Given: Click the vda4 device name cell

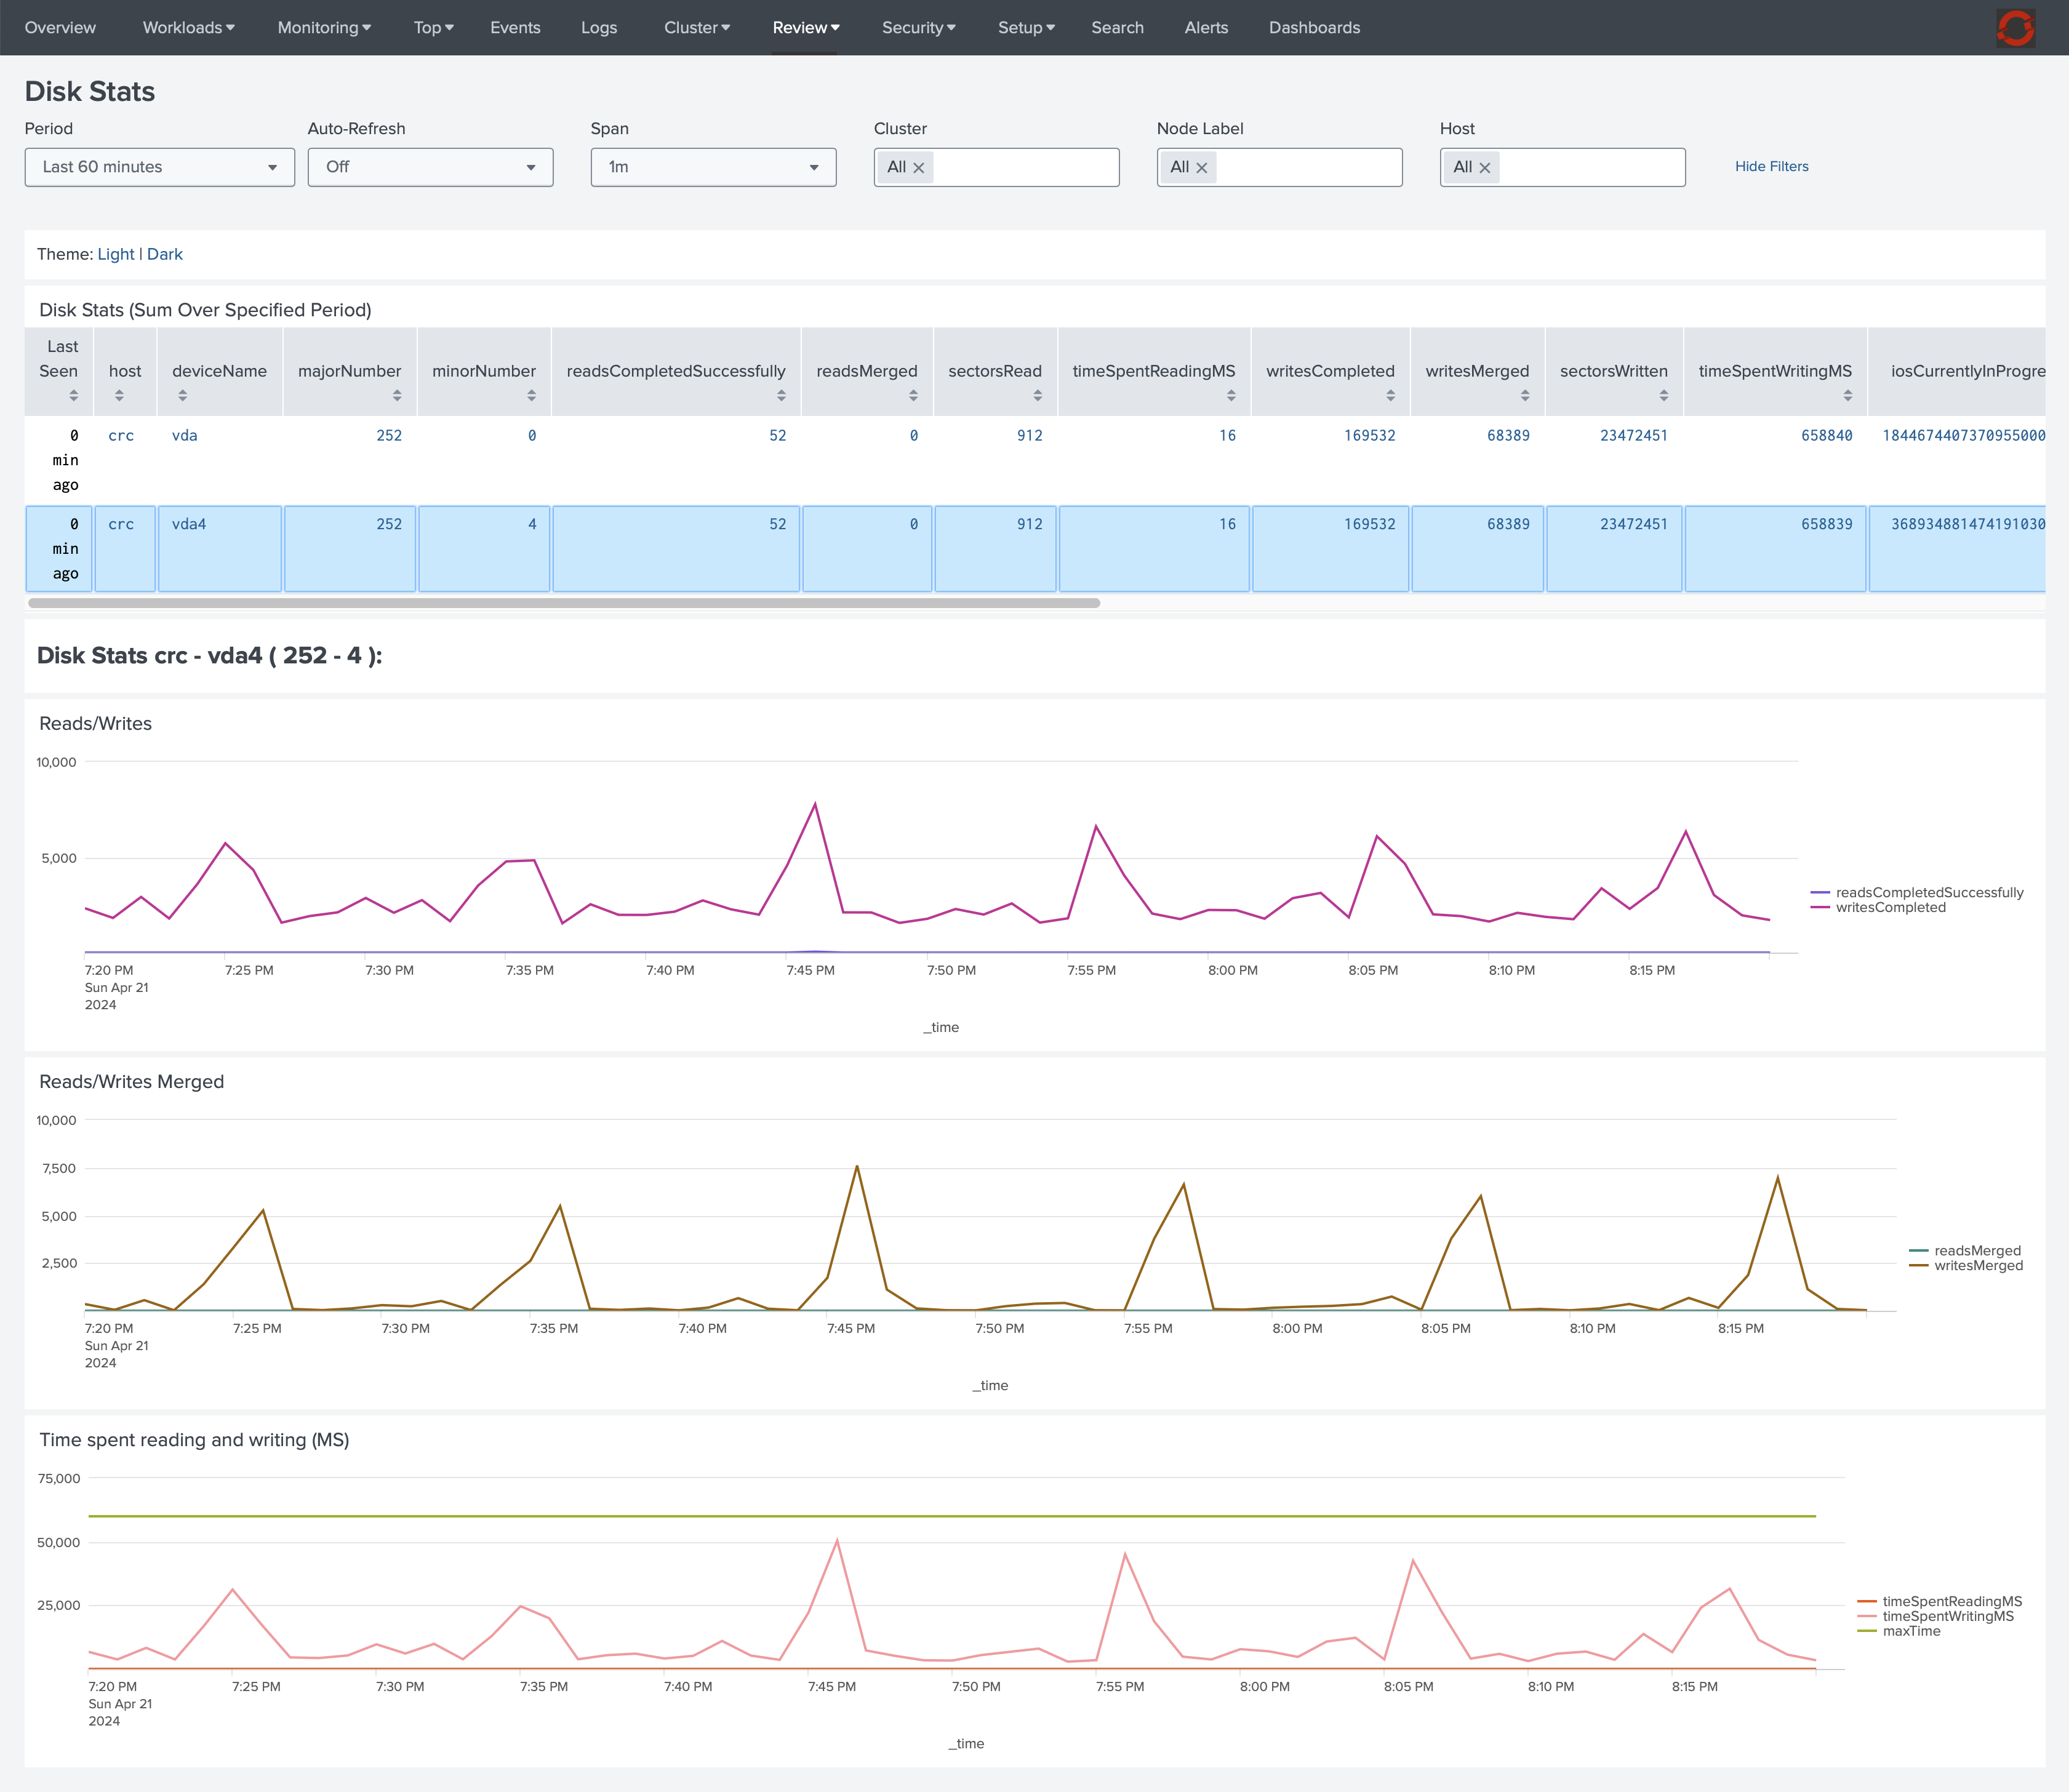Looking at the screenshot, I should [189, 524].
